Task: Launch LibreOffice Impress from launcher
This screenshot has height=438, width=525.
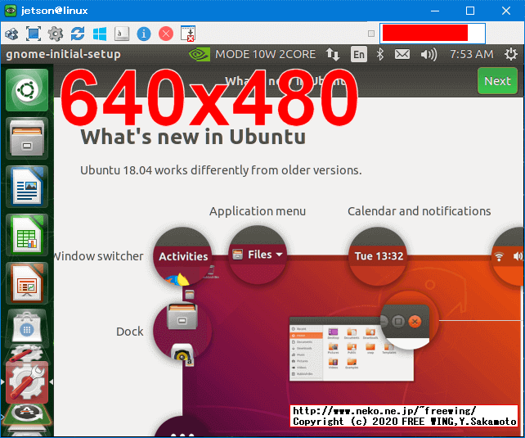Action: [x=27, y=282]
